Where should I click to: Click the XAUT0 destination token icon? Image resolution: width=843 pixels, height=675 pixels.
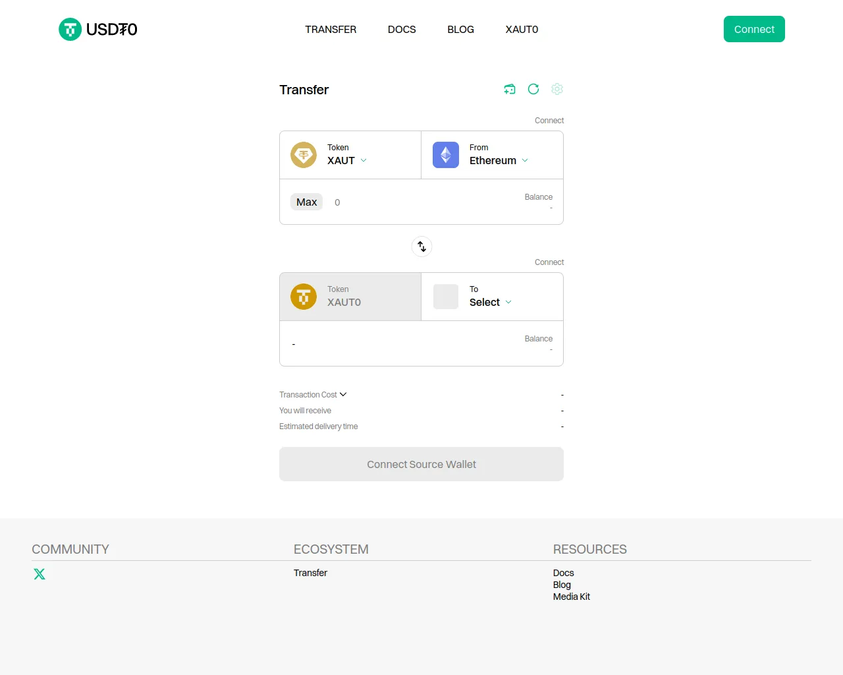304,297
